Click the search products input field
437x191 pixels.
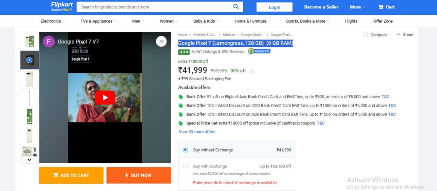click(154, 7)
